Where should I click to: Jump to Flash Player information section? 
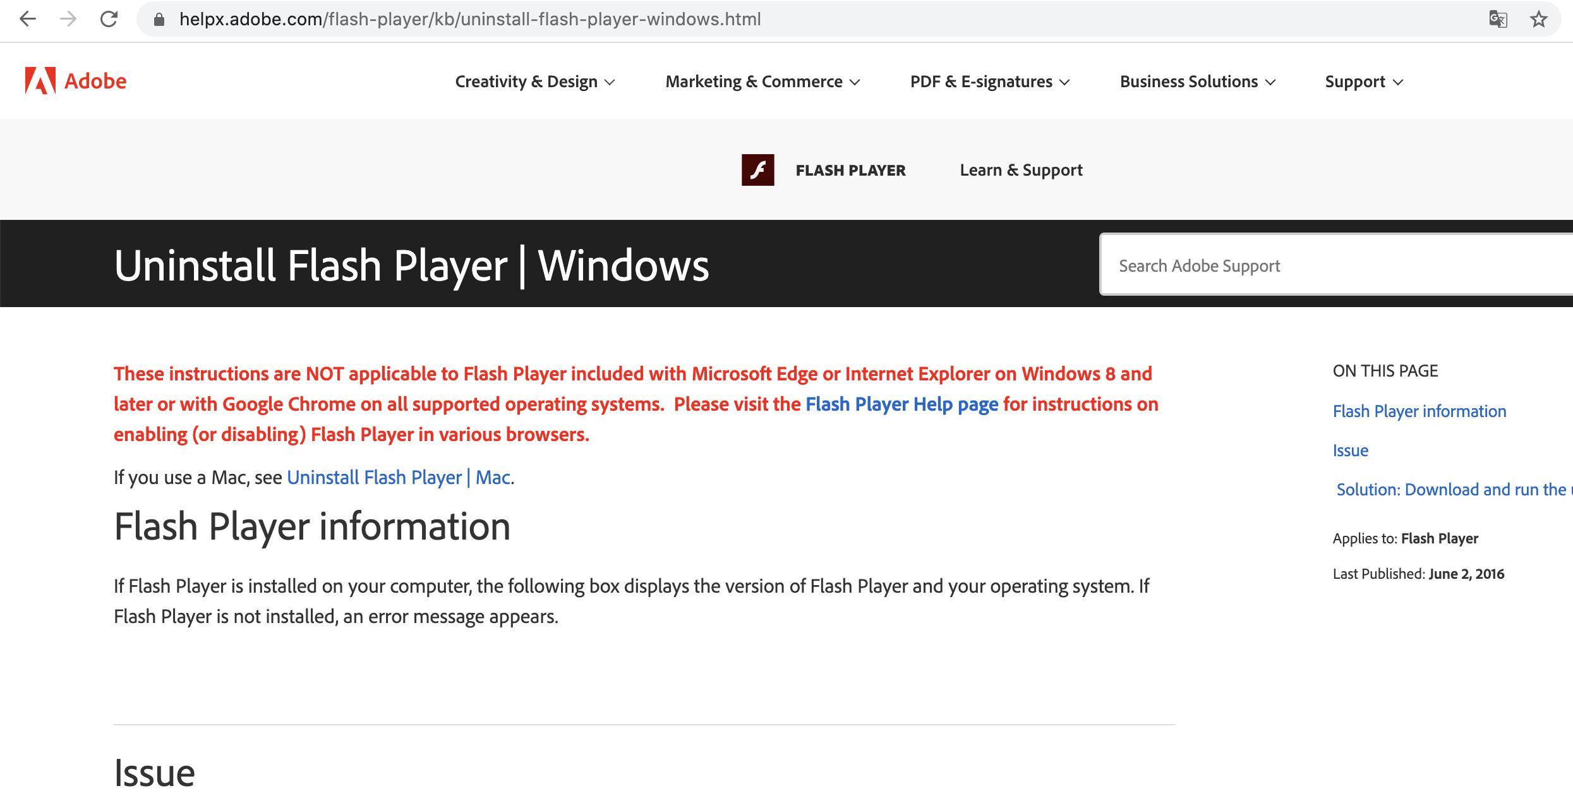pos(1419,411)
